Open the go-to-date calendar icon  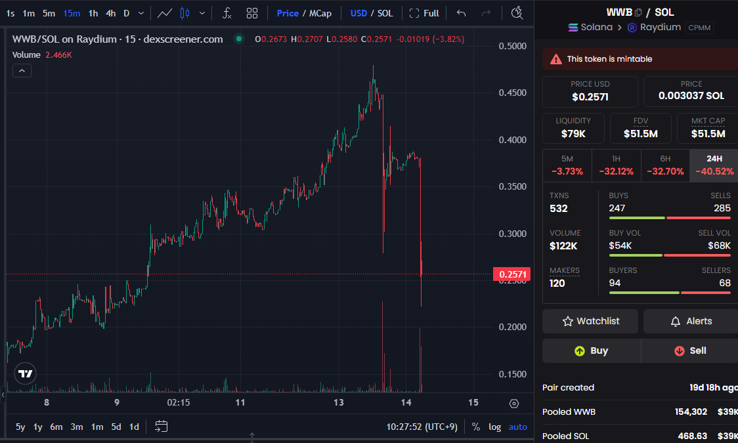pyautogui.click(x=161, y=427)
